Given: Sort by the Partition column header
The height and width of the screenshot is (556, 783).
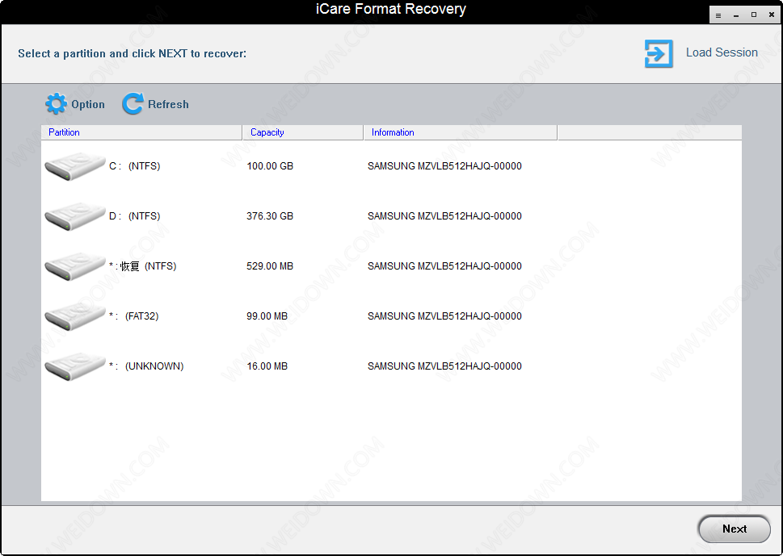Looking at the screenshot, I should coord(141,132).
